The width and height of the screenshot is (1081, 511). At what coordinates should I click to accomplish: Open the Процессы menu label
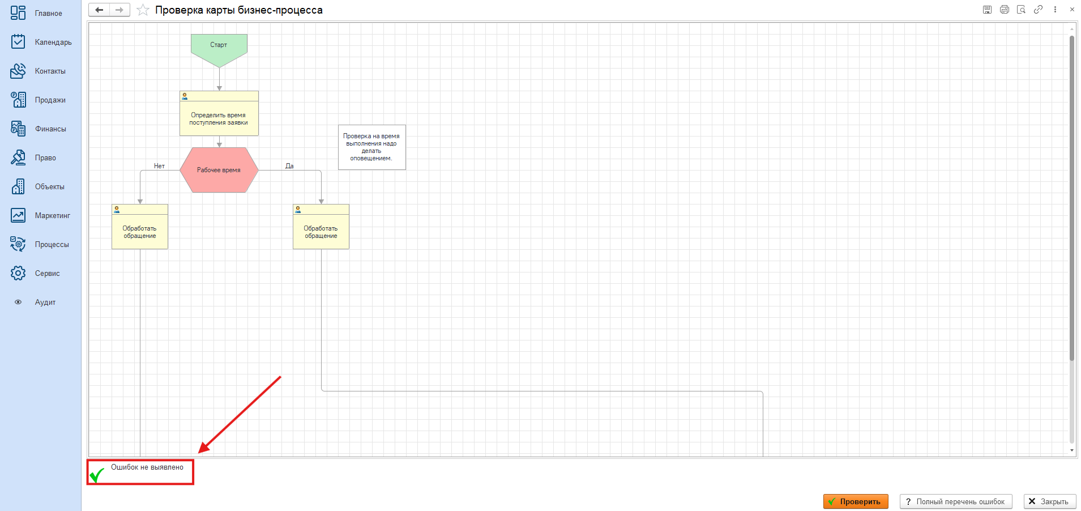tap(52, 245)
